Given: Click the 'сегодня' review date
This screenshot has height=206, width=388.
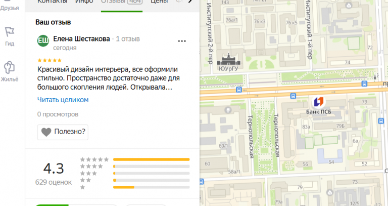Looking at the screenshot, I should [65, 48].
